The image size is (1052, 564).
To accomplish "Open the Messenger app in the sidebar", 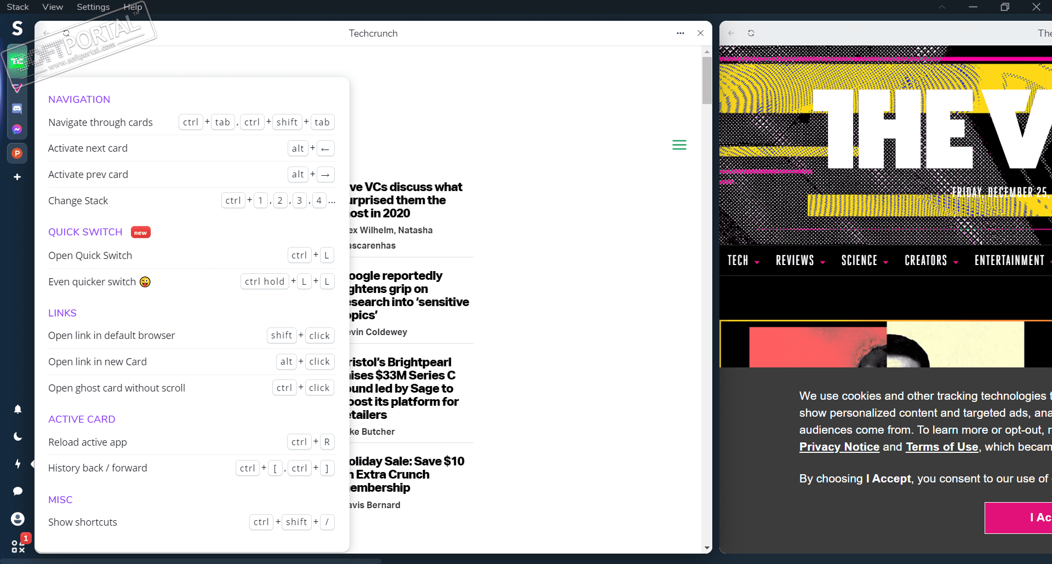I will (18, 129).
